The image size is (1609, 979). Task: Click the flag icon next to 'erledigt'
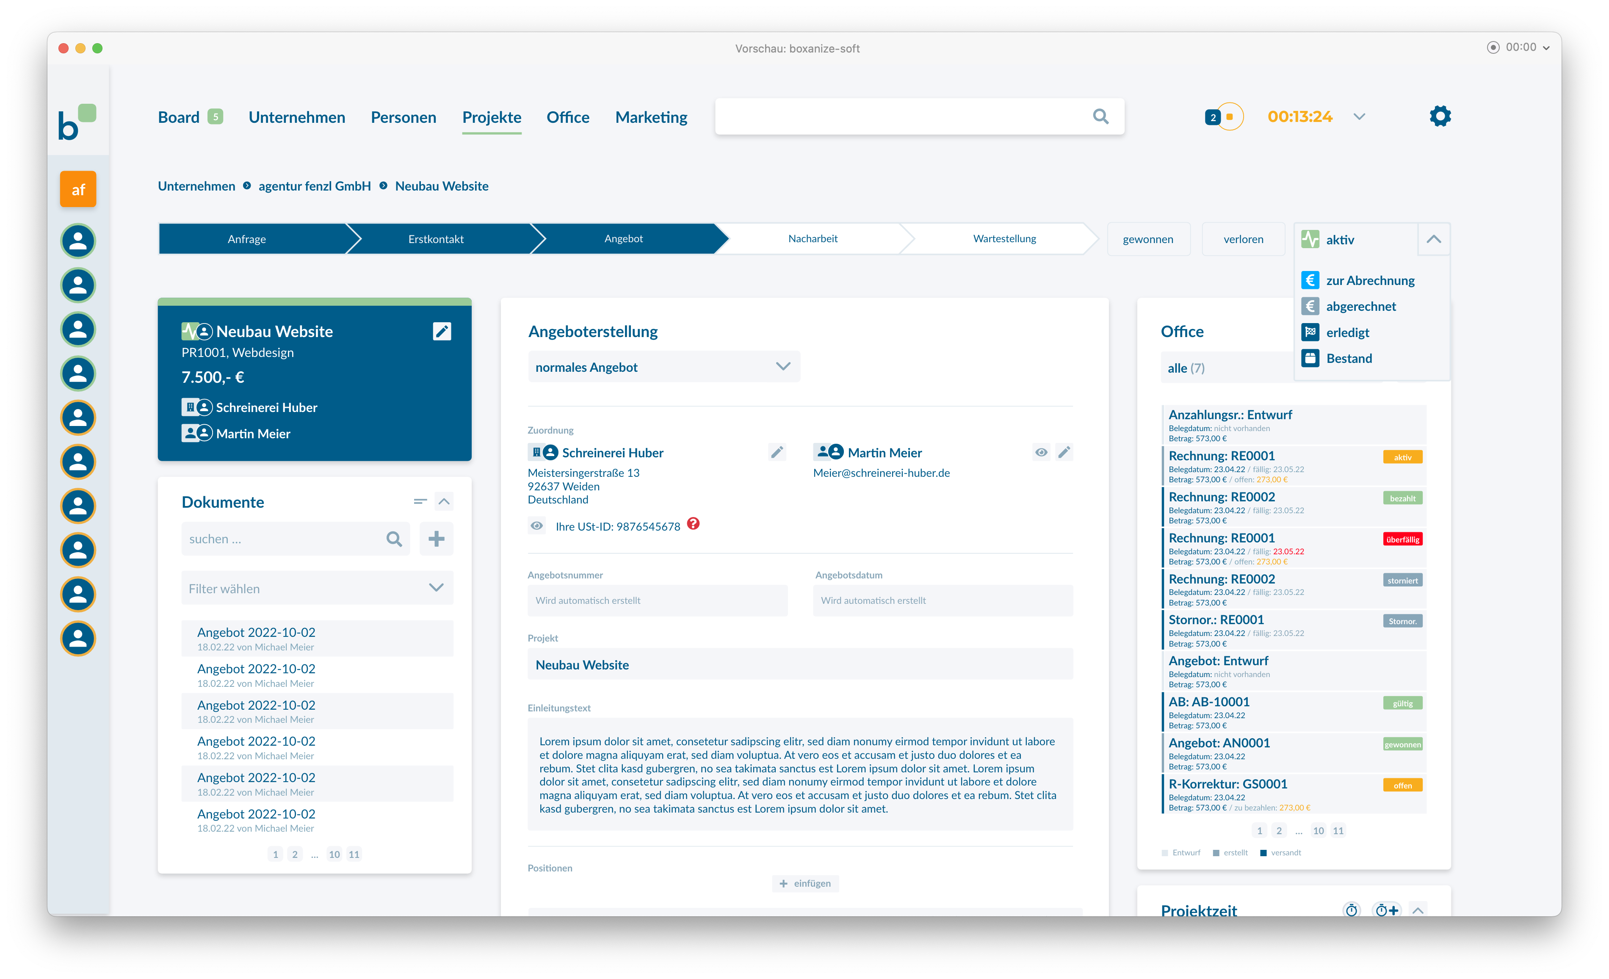tap(1310, 332)
